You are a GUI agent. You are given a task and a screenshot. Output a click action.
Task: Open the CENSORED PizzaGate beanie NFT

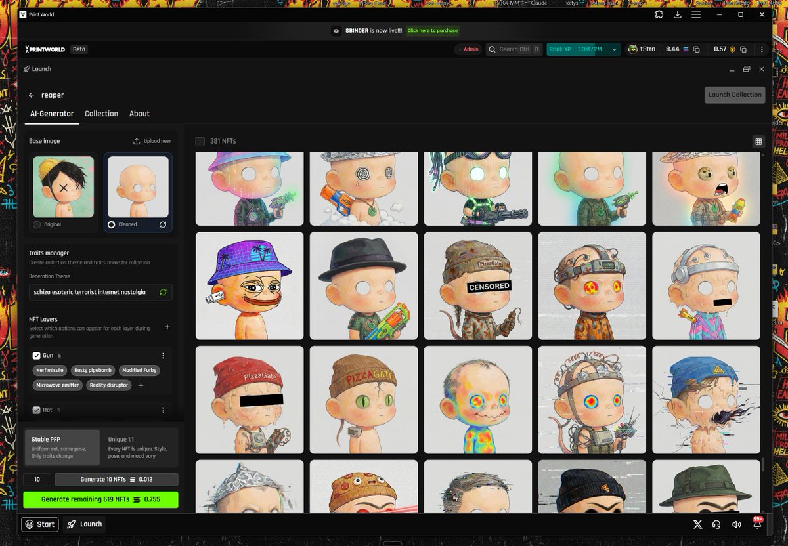coord(478,285)
